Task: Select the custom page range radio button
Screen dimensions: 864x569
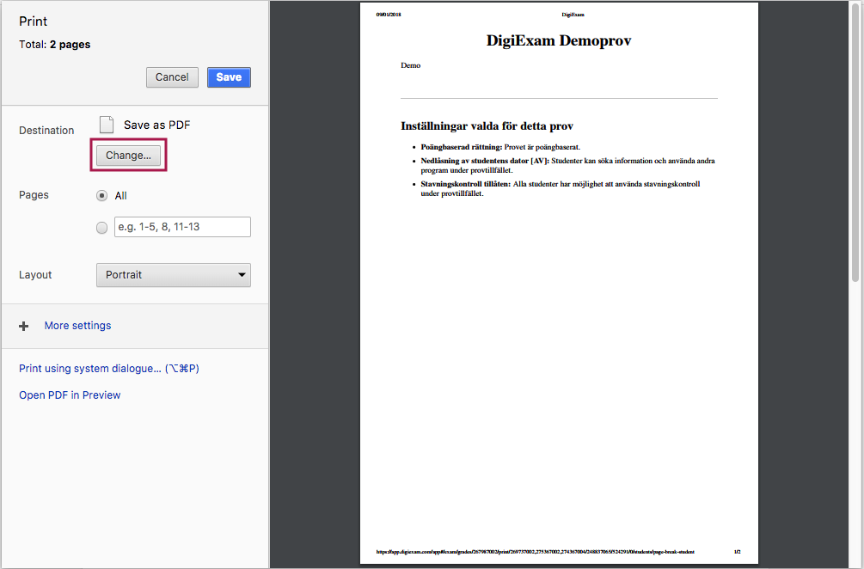Action: [x=102, y=228]
